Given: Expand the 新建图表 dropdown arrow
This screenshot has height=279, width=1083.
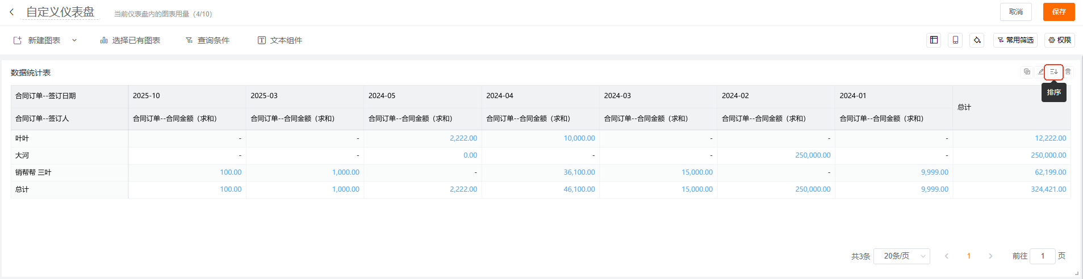Looking at the screenshot, I should tap(74, 40).
